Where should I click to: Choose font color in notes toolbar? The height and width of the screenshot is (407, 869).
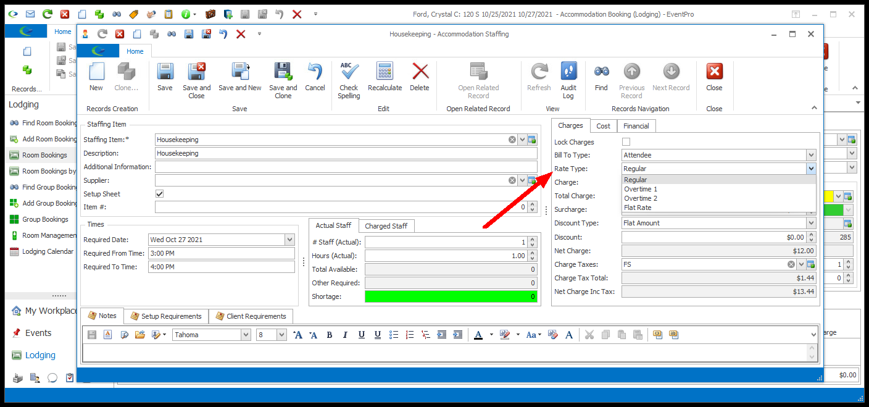pyautogui.click(x=478, y=335)
